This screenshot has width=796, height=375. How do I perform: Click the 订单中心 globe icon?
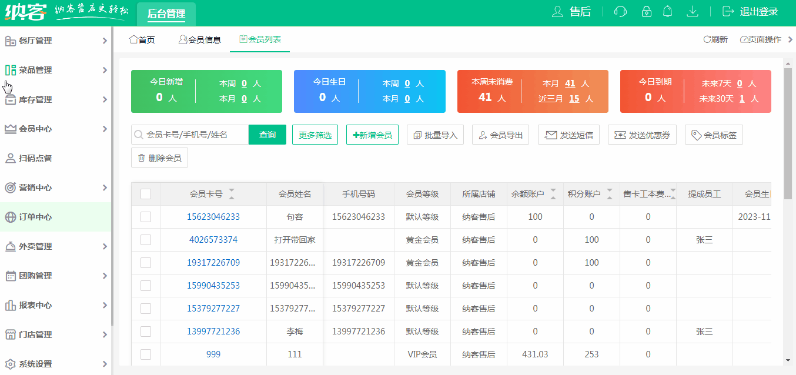tap(10, 217)
